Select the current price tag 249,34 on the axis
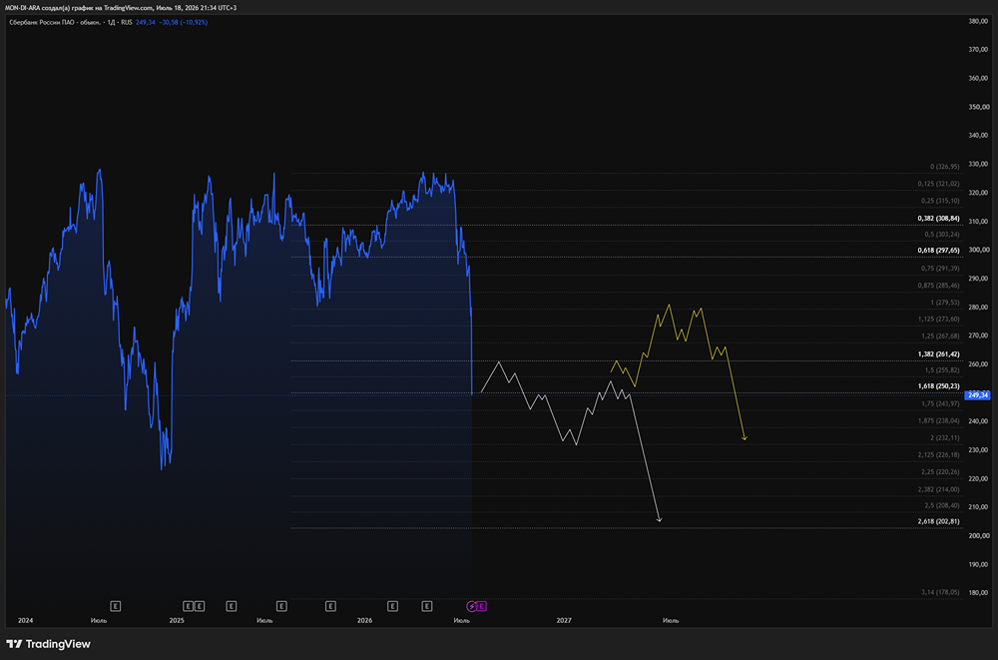998x660 pixels. click(977, 395)
